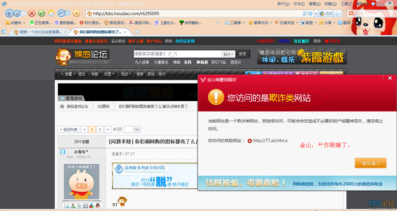Click the 返回列表 back to list button

(68, 129)
